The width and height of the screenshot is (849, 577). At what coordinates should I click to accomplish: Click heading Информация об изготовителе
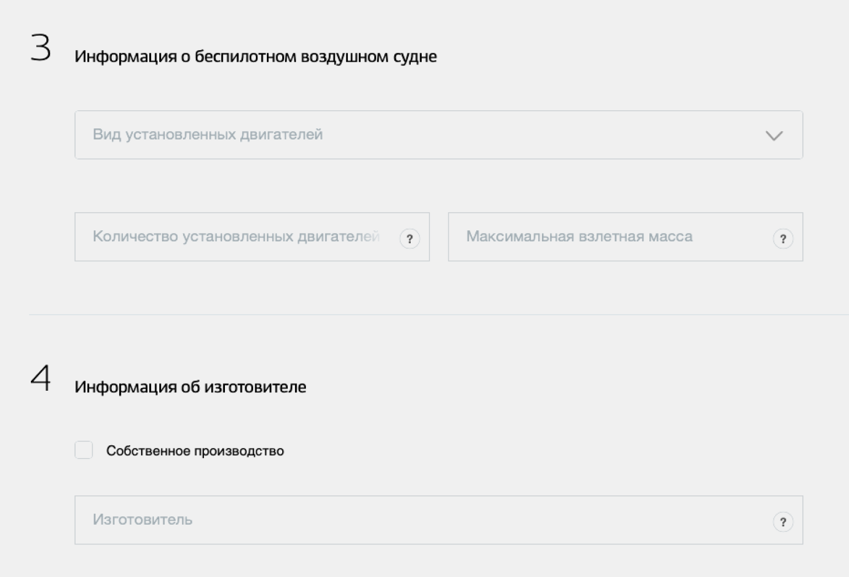point(190,387)
